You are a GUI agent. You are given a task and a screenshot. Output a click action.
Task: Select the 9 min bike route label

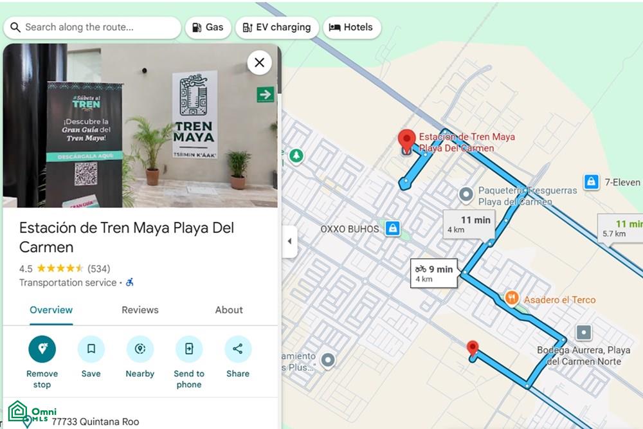pos(434,273)
